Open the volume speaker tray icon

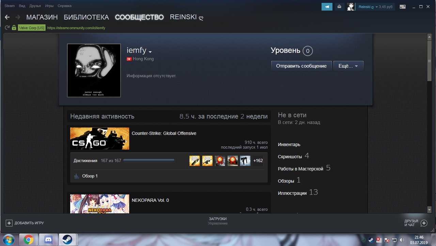(x=402, y=240)
